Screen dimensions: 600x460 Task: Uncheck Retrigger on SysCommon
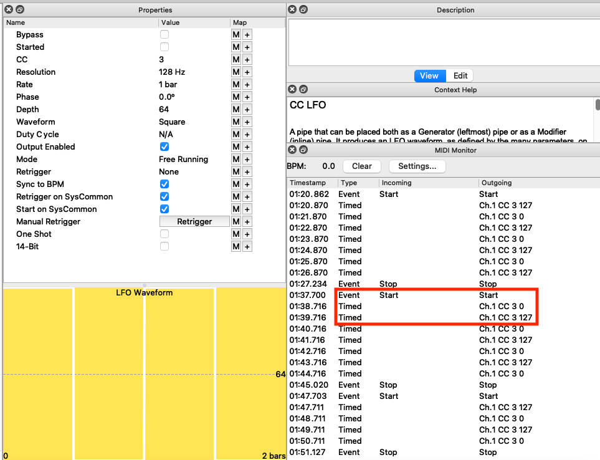pyautogui.click(x=164, y=196)
